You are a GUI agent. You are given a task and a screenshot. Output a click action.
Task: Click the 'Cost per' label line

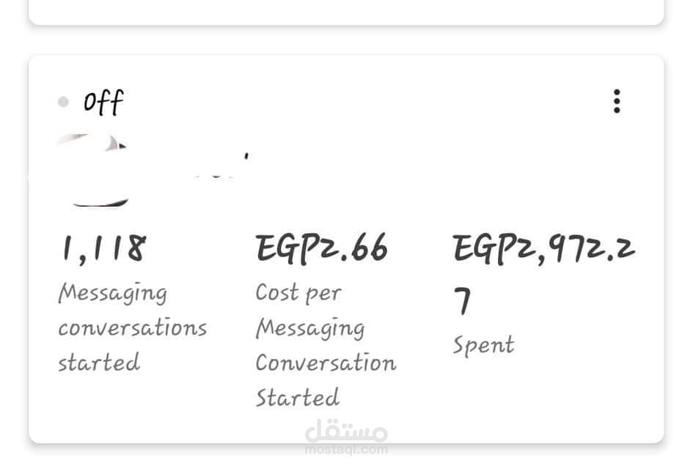pyautogui.click(x=298, y=293)
